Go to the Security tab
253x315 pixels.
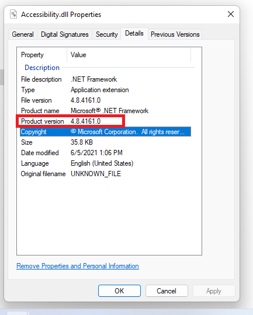pos(107,34)
